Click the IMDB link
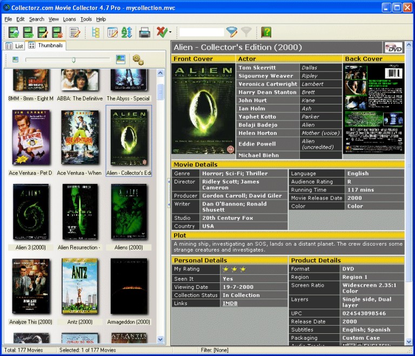 (x=230, y=304)
